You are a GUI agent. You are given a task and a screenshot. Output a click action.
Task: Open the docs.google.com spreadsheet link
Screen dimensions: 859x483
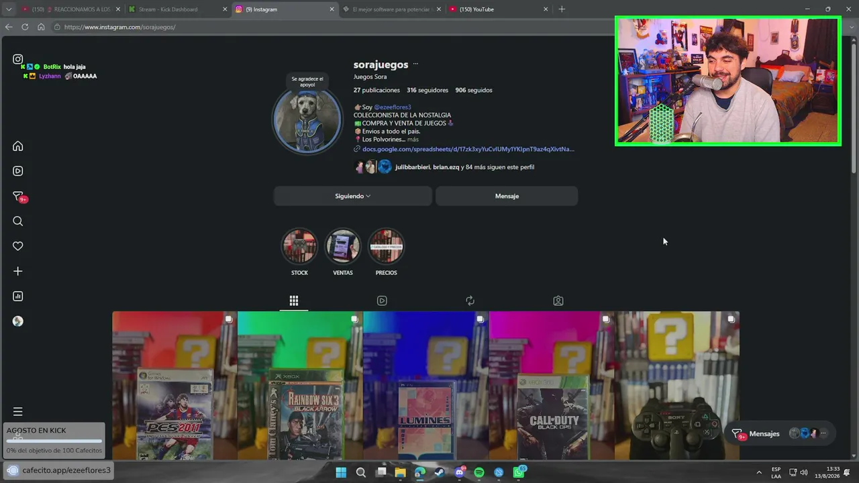pos(468,149)
